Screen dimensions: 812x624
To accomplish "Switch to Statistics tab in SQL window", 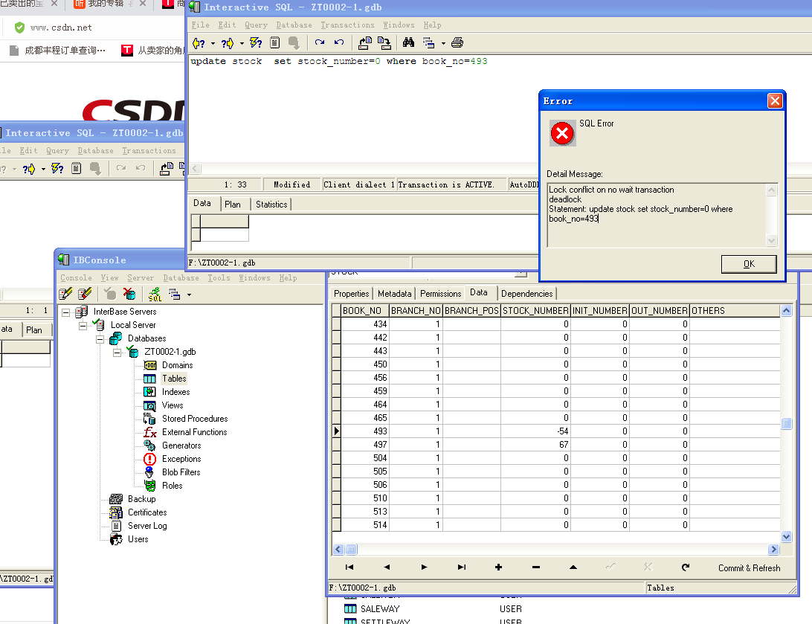I will click(x=271, y=205).
